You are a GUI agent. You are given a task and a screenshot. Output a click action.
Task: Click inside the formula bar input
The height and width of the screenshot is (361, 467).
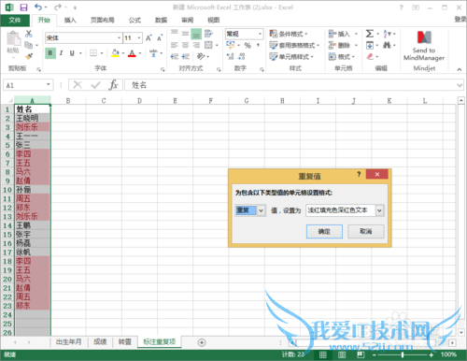[x=290, y=85]
